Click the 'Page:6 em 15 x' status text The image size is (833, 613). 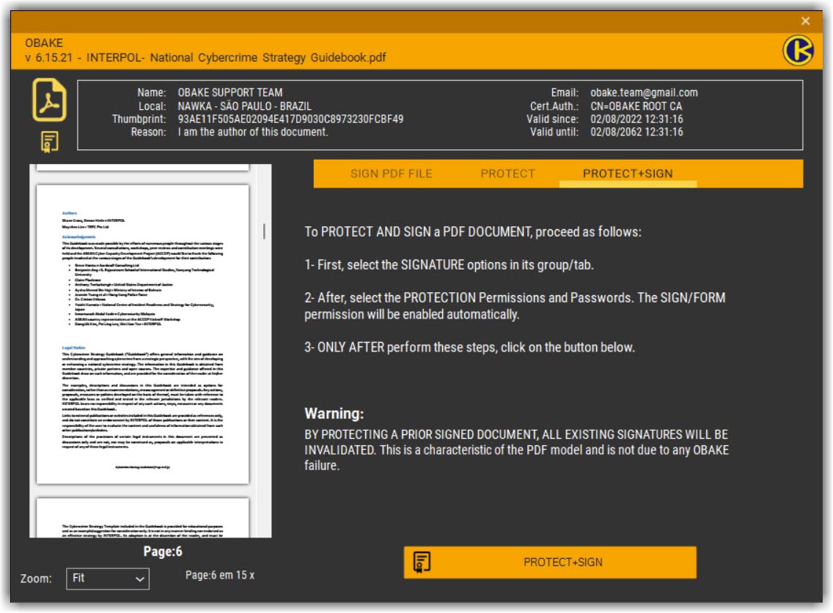(x=219, y=575)
